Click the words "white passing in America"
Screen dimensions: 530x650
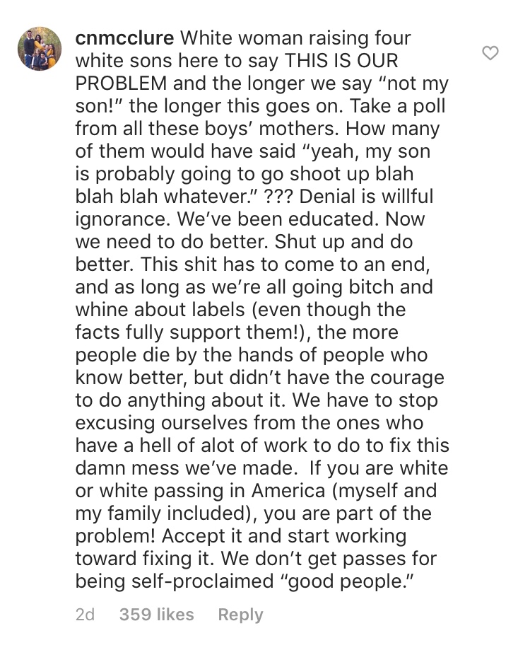click(212, 491)
